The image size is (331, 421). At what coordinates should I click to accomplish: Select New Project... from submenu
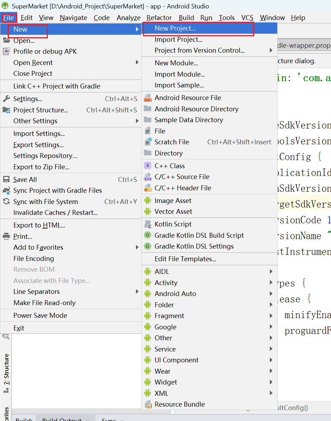[x=209, y=28]
